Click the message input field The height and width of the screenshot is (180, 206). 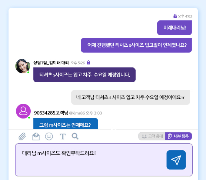point(91,160)
